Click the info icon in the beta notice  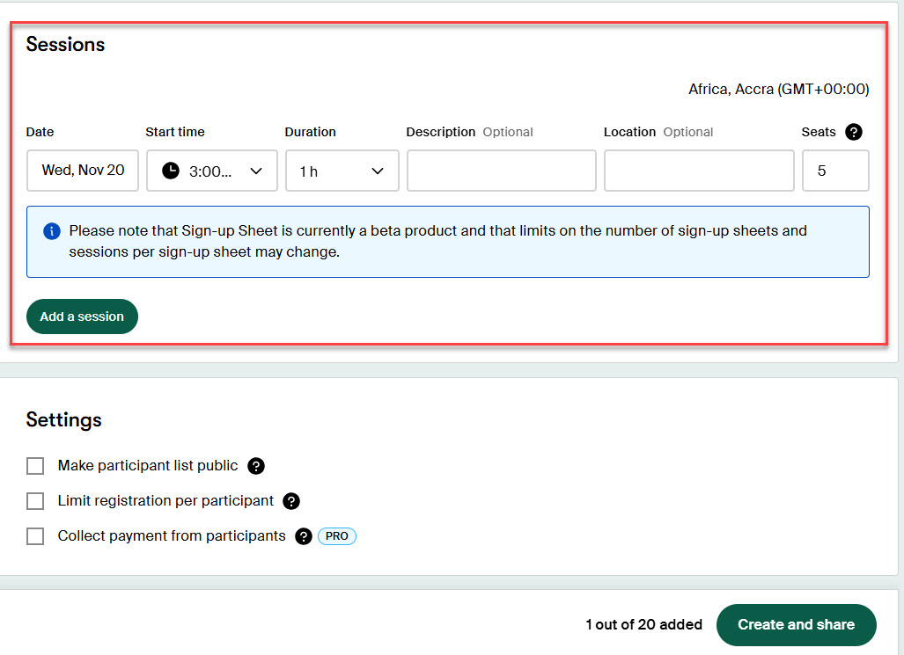click(x=52, y=231)
